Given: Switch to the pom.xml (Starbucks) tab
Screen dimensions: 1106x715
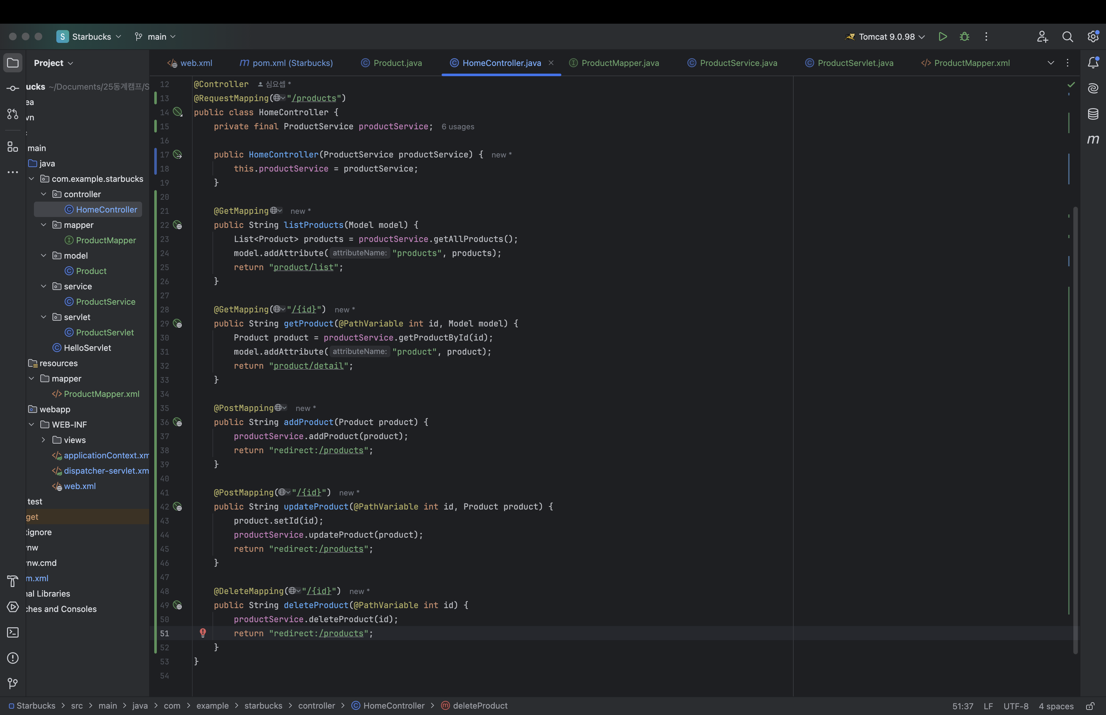Looking at the screenshot, I should pos(286,63).
